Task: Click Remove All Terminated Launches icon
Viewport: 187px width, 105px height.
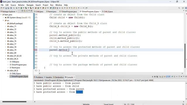Action: point(157,77)
